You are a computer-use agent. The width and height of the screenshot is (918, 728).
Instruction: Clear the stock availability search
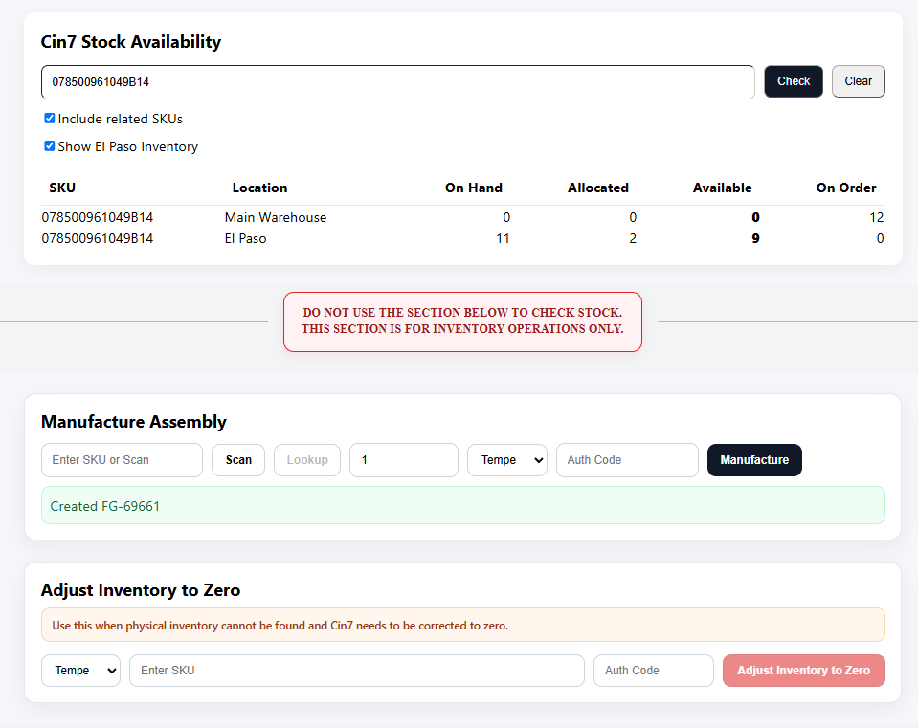[x=859, y=81]
